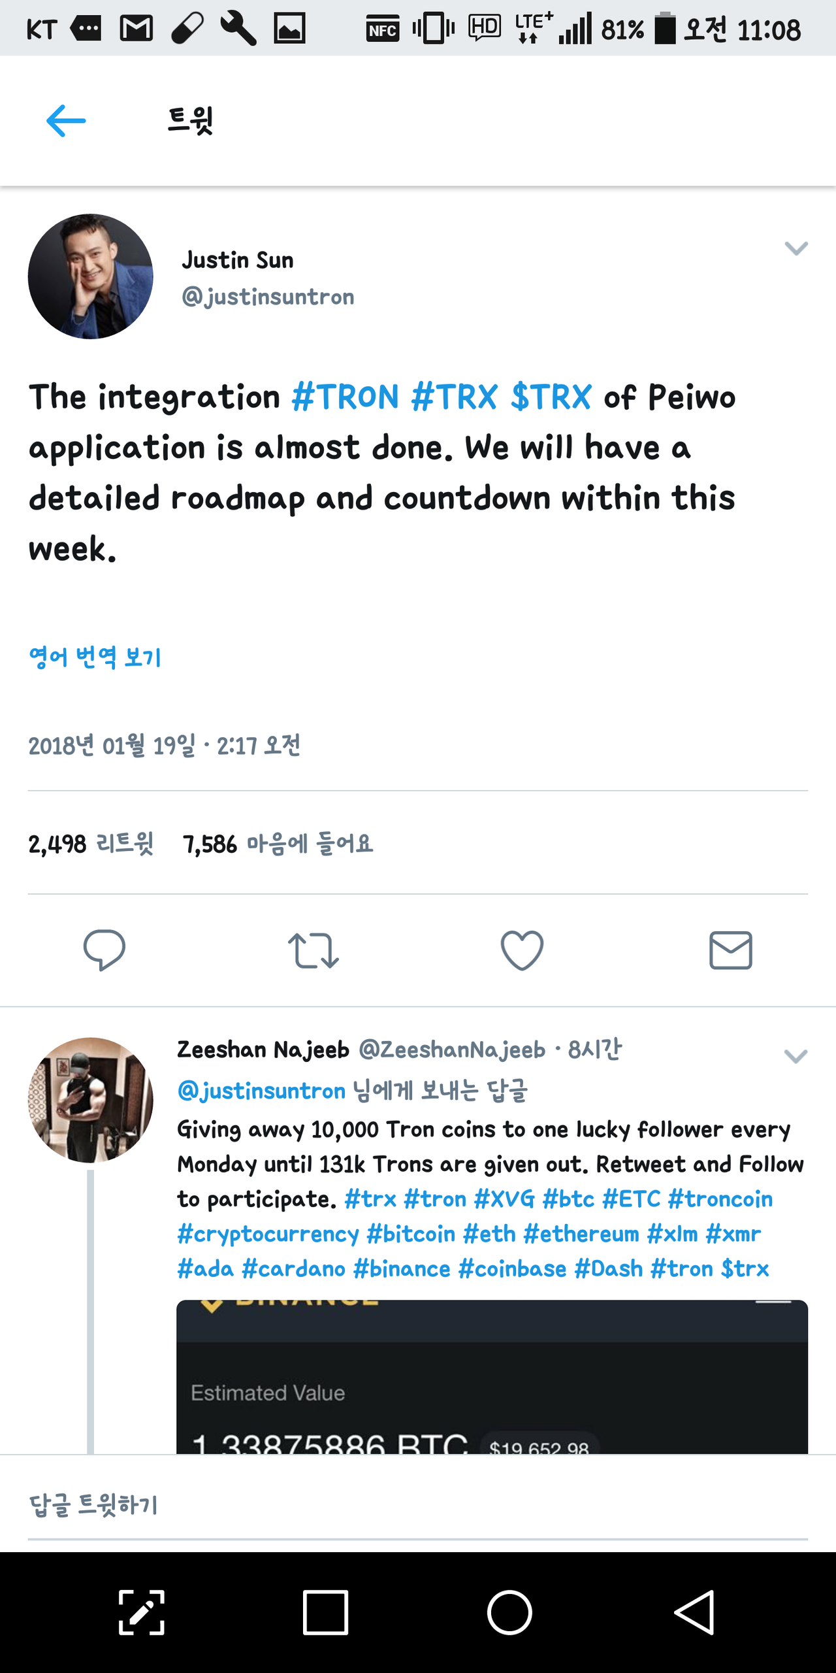This screenshot has height=1673, width=836.
Task: Expand Justin Sun tweet options chevron
Action: pos(796,248)
